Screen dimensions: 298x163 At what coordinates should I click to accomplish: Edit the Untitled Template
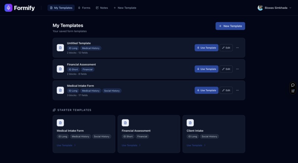226,48
